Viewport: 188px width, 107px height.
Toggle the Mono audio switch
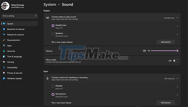[x=176, y=61]
